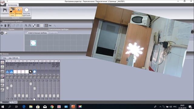This screenshot has height=109, width=194.
Task: Open the Контроллер ribbon tab
Action: click(12, 5)
